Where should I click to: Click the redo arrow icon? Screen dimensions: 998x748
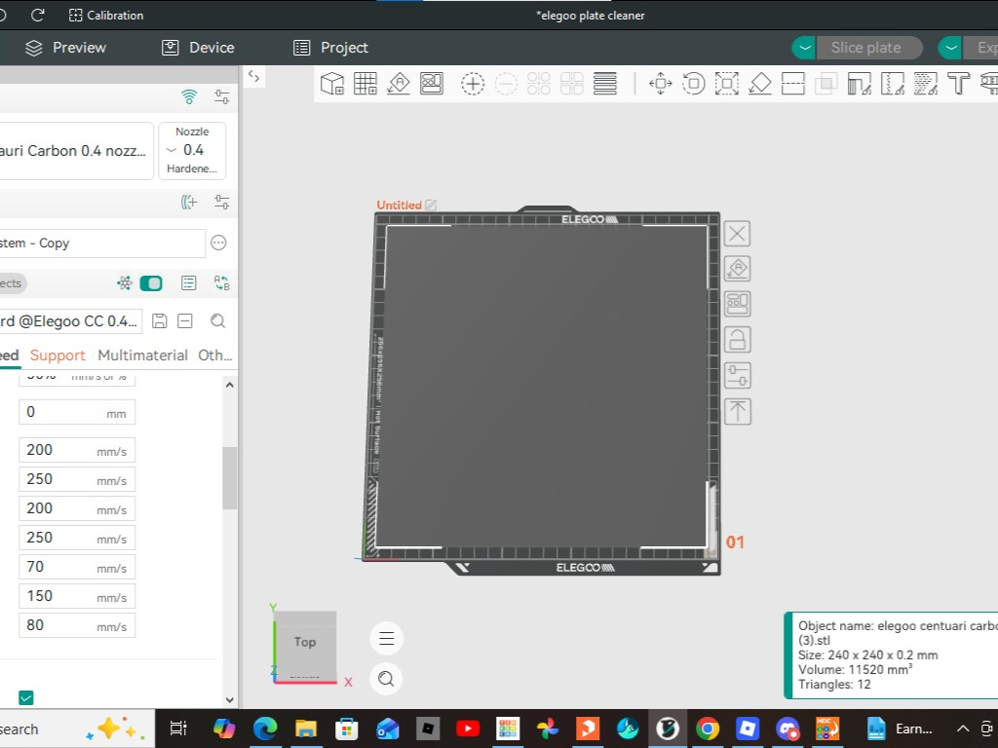tap(38, 16)
